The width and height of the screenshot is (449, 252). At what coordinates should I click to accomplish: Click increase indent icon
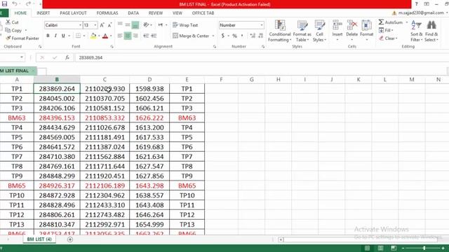(x=154, y=36)
